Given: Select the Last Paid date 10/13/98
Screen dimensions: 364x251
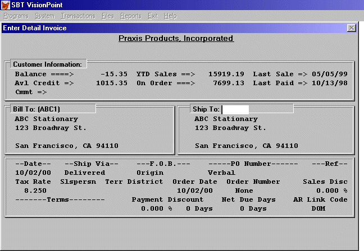Looking at the screenshot, I should pos(330,83).
